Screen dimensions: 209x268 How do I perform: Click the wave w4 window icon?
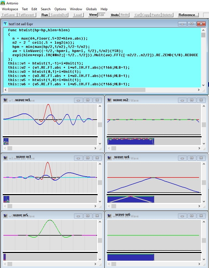point(109,158)
